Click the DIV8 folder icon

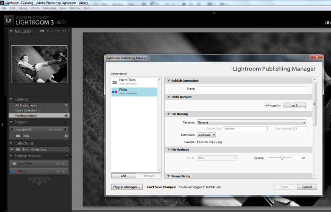point(18,136)
